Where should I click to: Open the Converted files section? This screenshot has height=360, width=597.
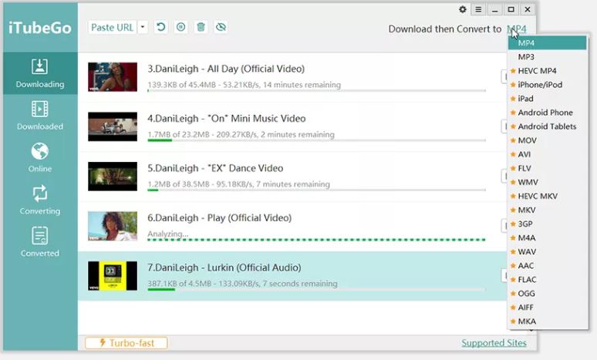tap(40, 242)
